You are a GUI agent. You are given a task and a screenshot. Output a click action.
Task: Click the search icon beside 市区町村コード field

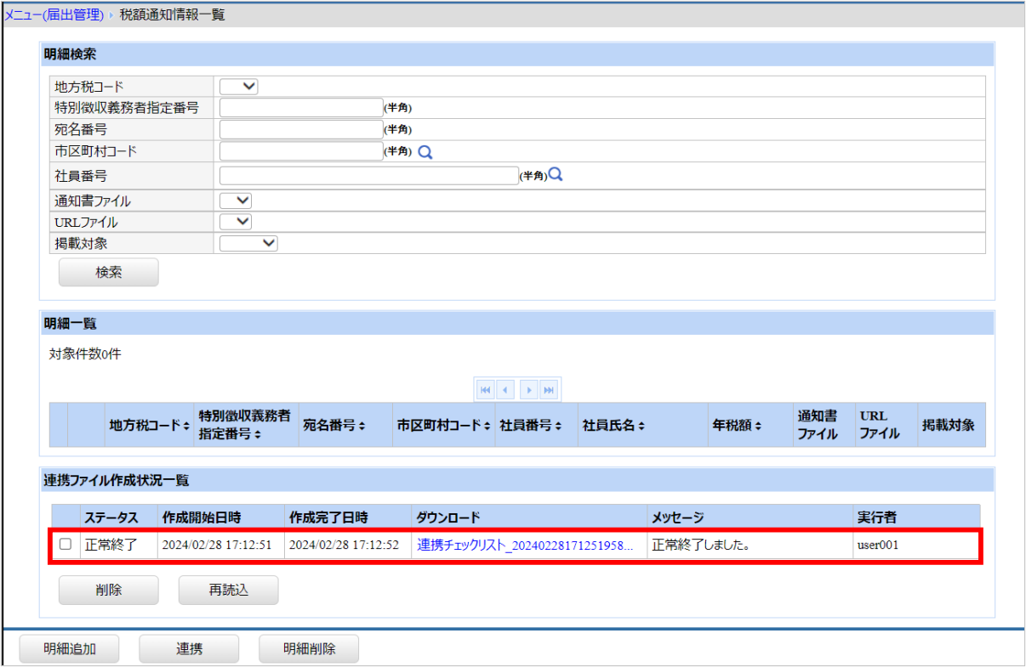pos(425,152)
